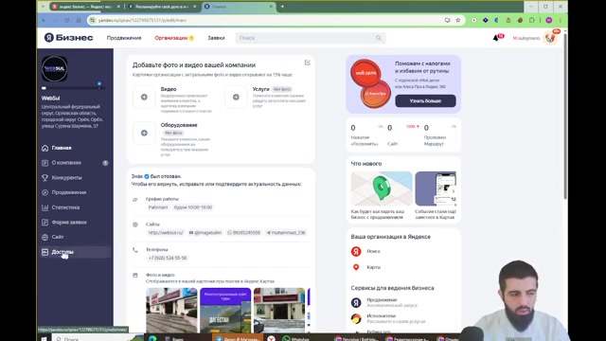Open browser home button
Image resolution: width=606 pixels, height=341 pixels.
[79, 20]
